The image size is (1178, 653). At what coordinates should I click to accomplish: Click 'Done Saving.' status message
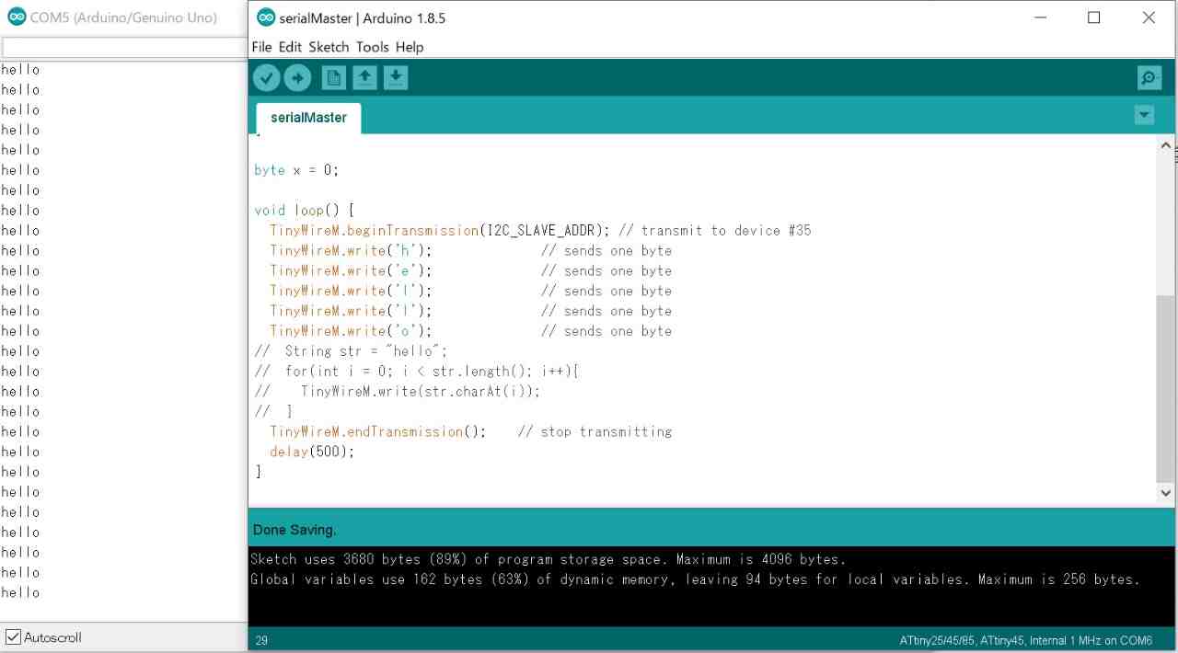click(294, 530)
